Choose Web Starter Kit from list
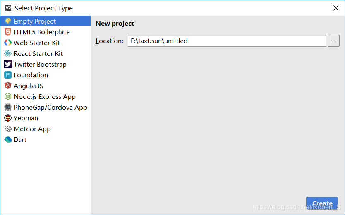The height and width of the screenshot is (215, 345). pos(46,43)
